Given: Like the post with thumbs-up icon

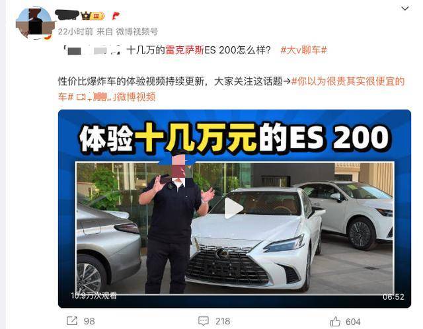Looking at the screenshot, I should point(335,322).
